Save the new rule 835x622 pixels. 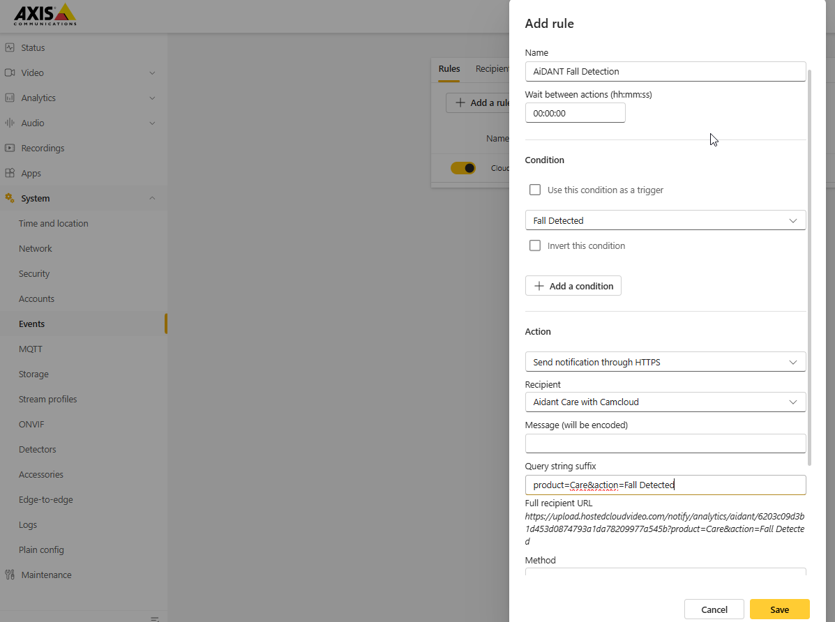coord(780,609)
